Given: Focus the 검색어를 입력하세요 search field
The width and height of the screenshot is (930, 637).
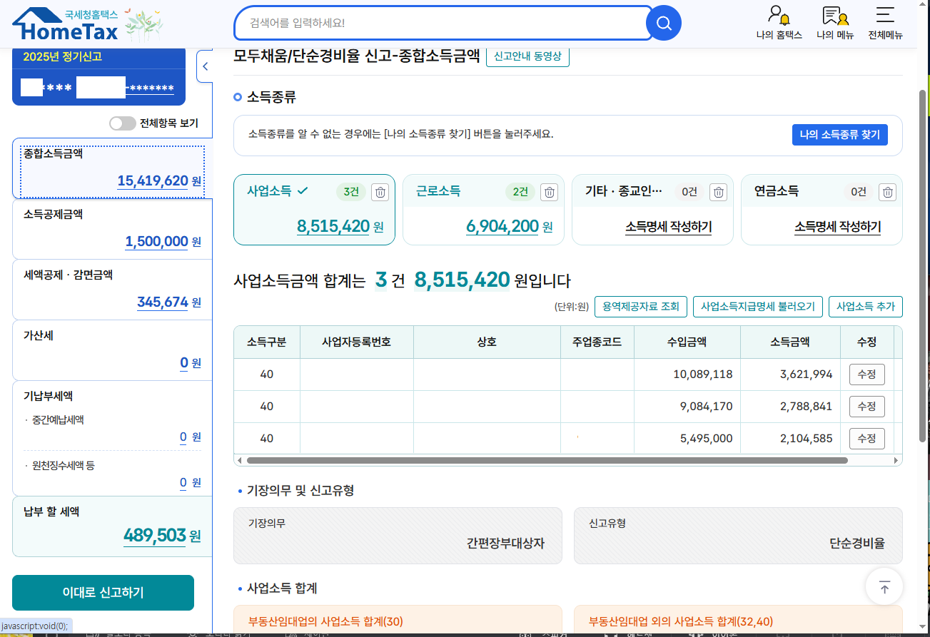Looking at the screenshot, I should [443, 24].
